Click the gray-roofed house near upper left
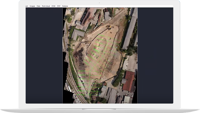The image size is (200, 113). click(x=77, y=34)
